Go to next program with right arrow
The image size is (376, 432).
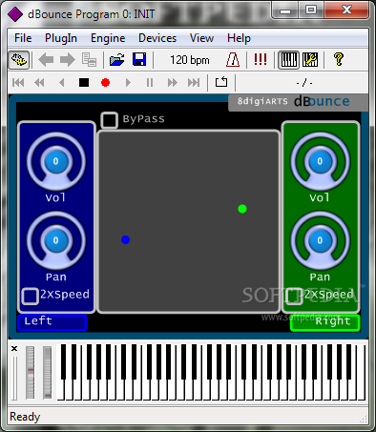(x=67, y=60)
